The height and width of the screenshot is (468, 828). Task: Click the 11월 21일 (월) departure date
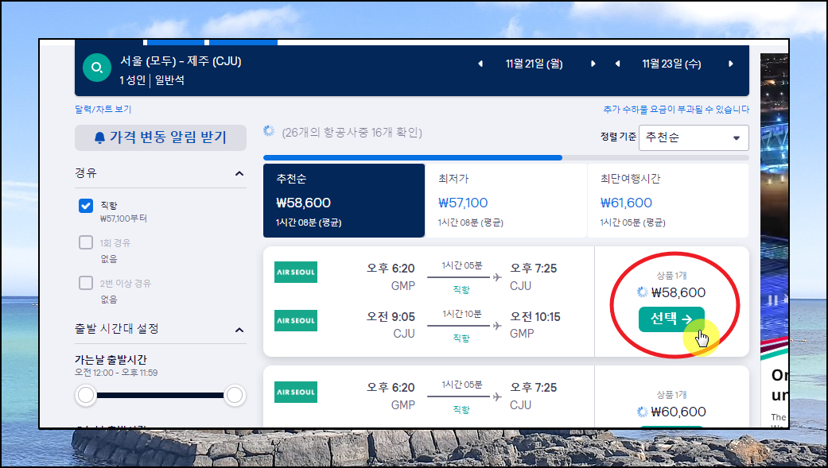534,64
